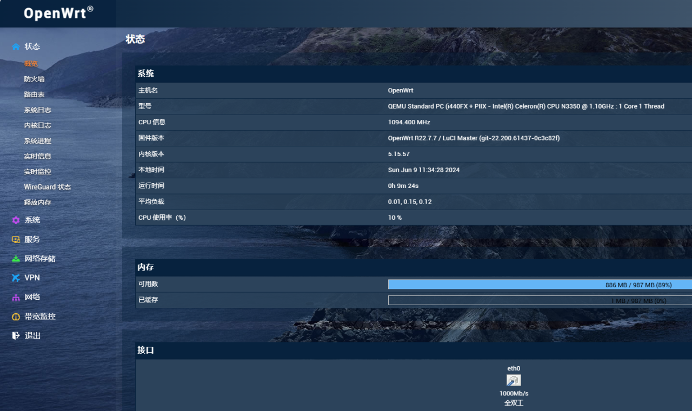Click the purple gear icon beside 系统
The height and width of the screenshot is (411, 692).
pyautogui.click(x=16, y=220)
